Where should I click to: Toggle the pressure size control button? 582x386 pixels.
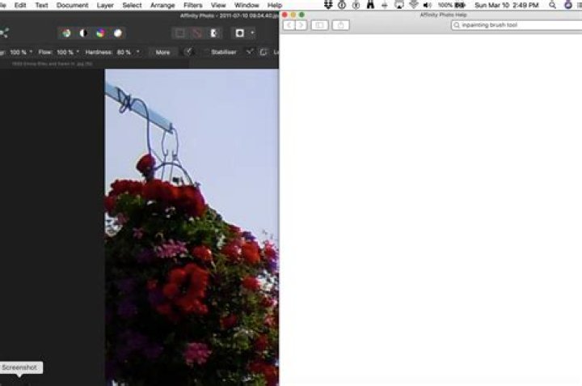coord(188,52)
